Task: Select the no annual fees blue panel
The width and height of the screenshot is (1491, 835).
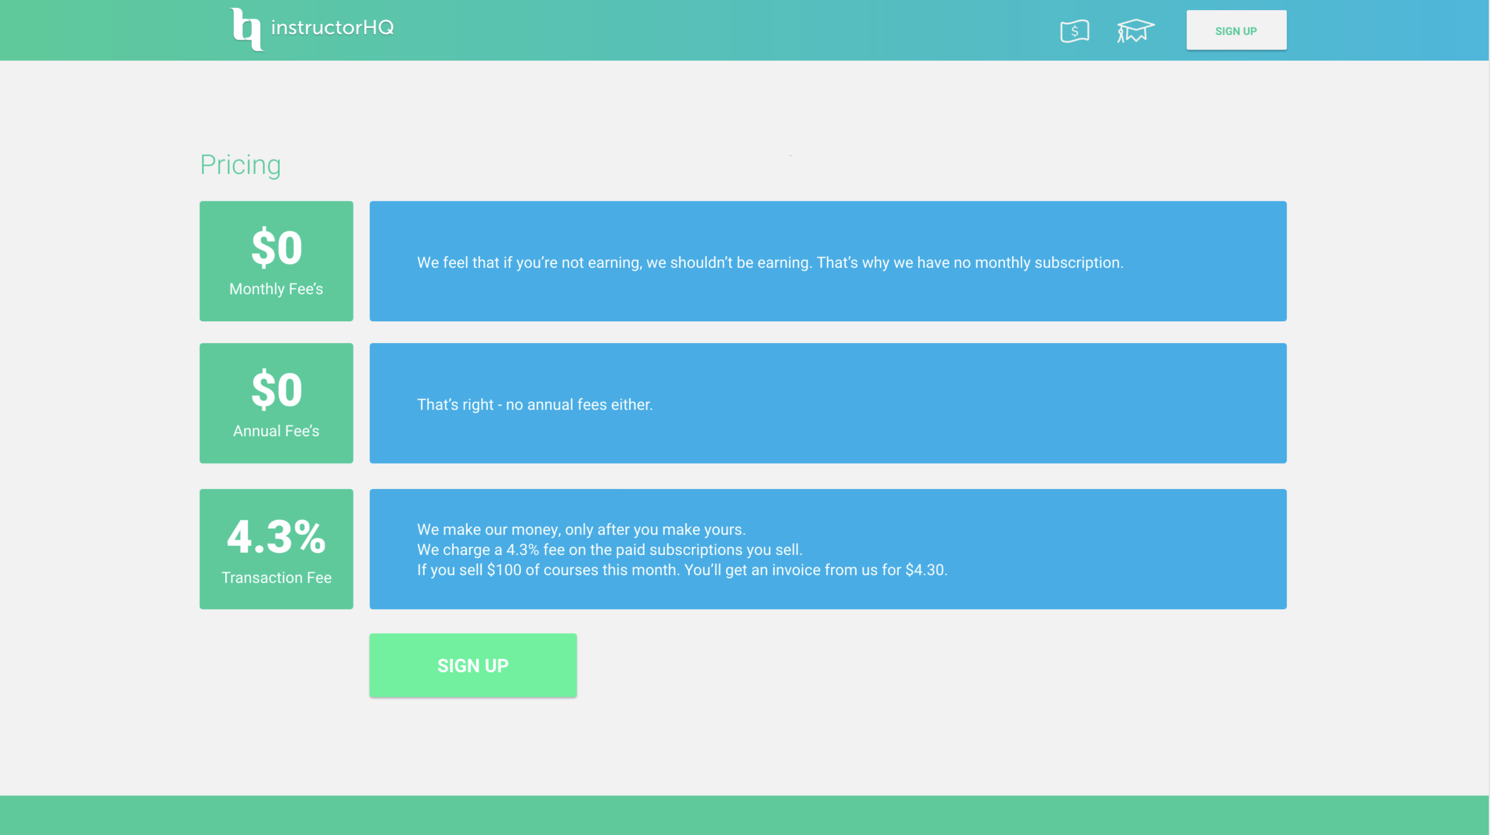Action: [828, 403]
